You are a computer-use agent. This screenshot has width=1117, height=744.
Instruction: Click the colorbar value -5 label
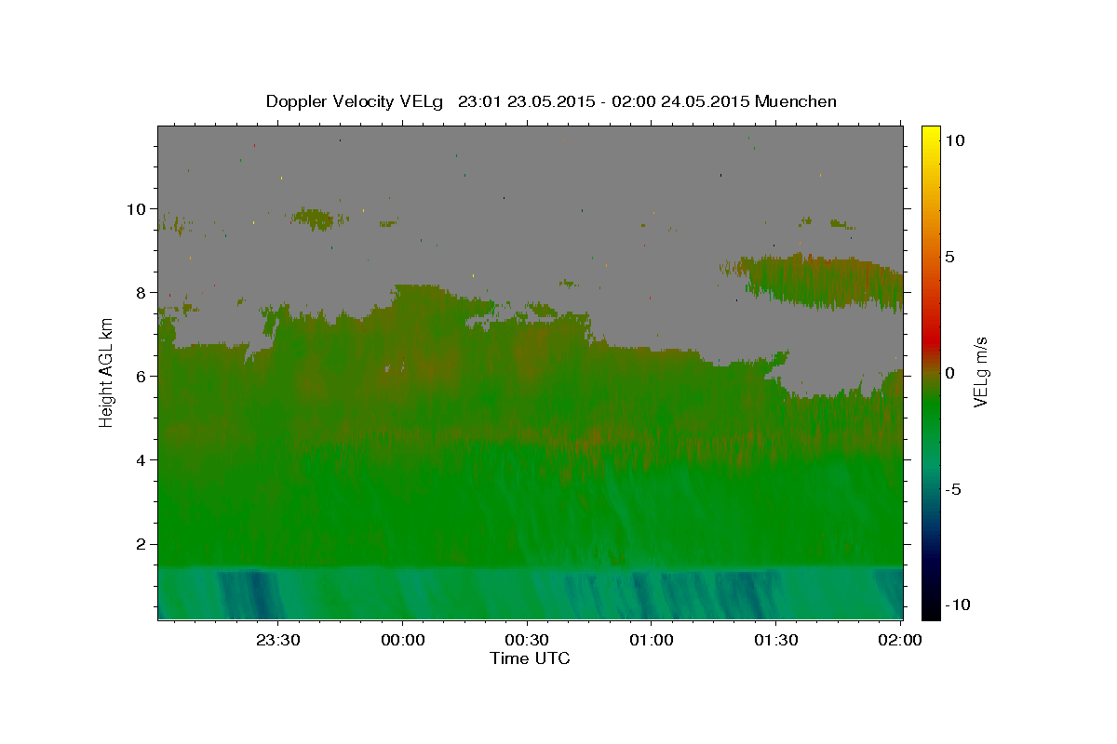click(x=953, y=489)
